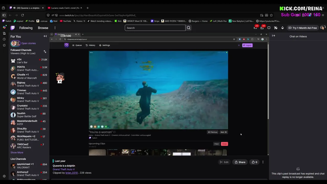
Task: Open the Stripe bookmark
Action: pos(155,21)
